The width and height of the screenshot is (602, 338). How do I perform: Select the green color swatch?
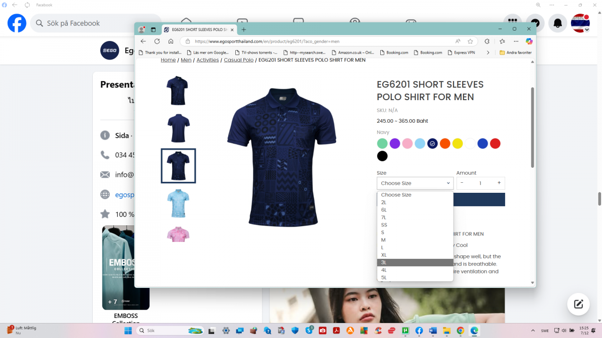382,144
